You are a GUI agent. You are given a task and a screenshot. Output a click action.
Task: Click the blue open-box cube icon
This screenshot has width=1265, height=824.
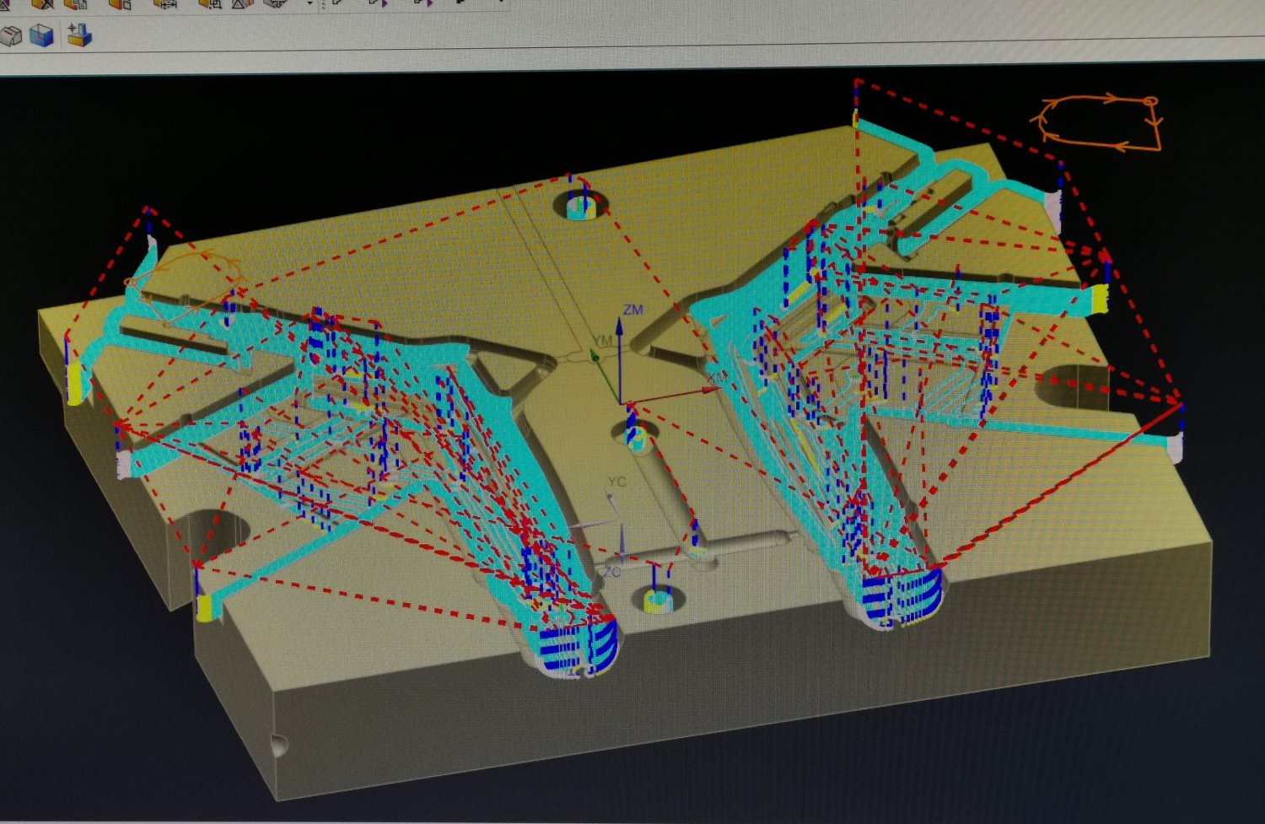41,35
